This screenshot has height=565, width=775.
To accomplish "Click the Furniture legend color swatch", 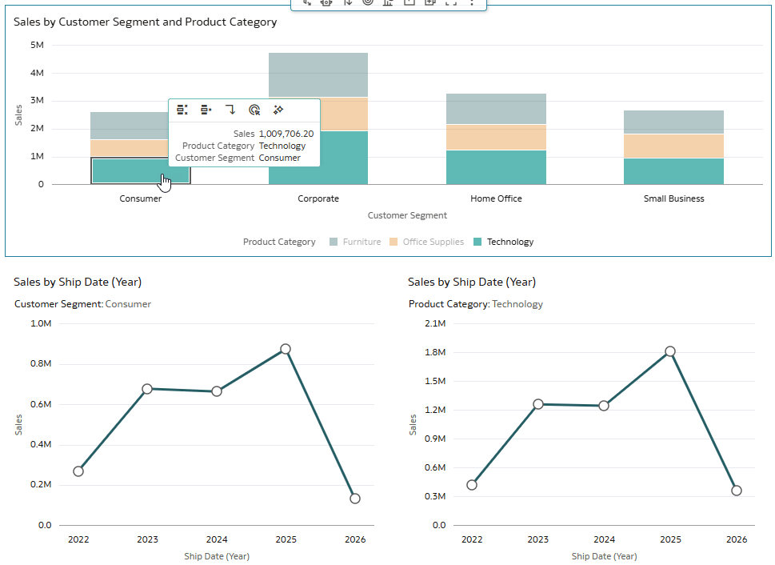I will (x=334, y=242).
